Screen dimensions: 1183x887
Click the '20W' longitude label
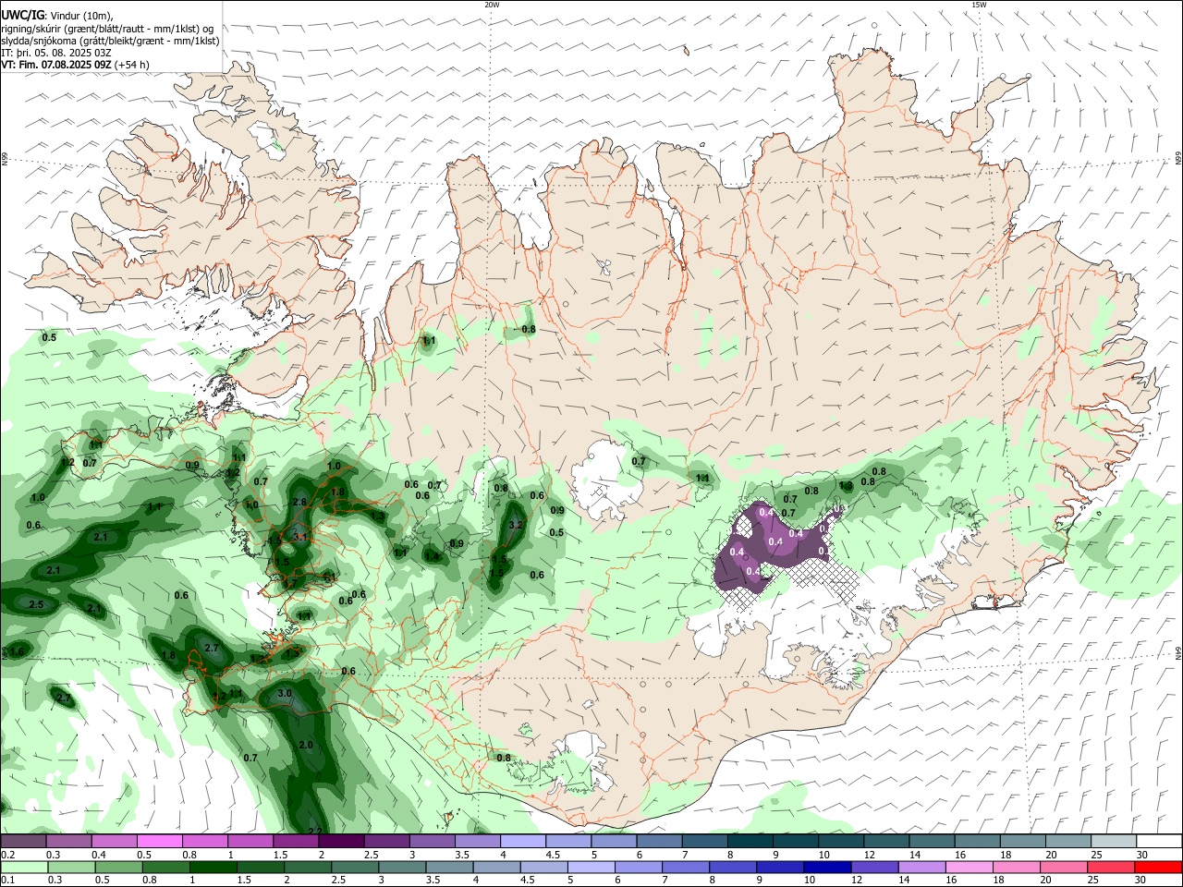click(x=492, y=5)
